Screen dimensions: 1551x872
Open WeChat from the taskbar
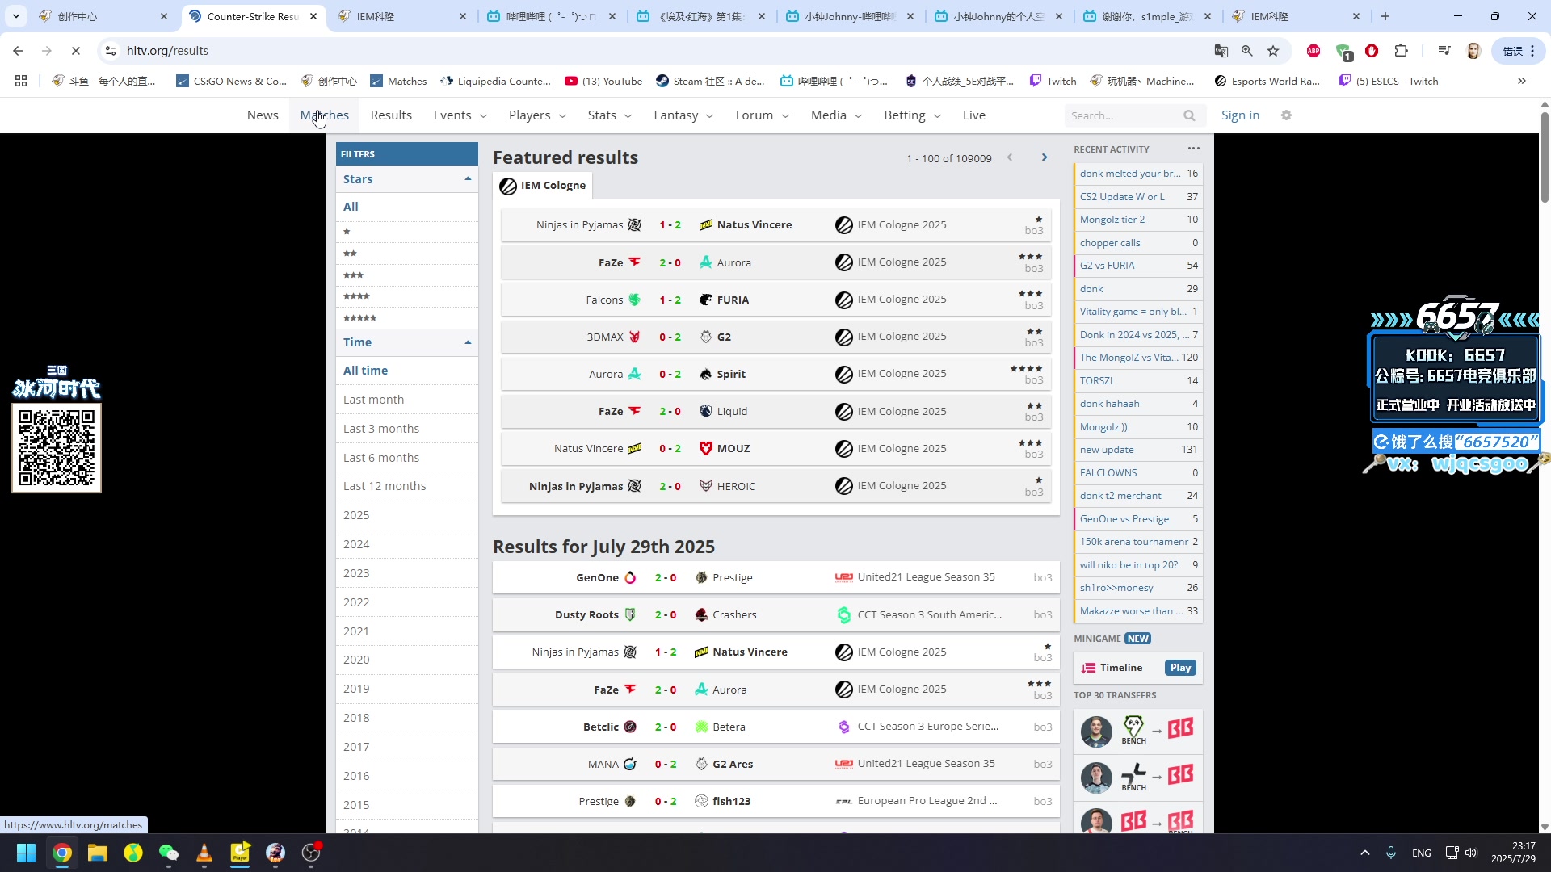pos(169,853)
